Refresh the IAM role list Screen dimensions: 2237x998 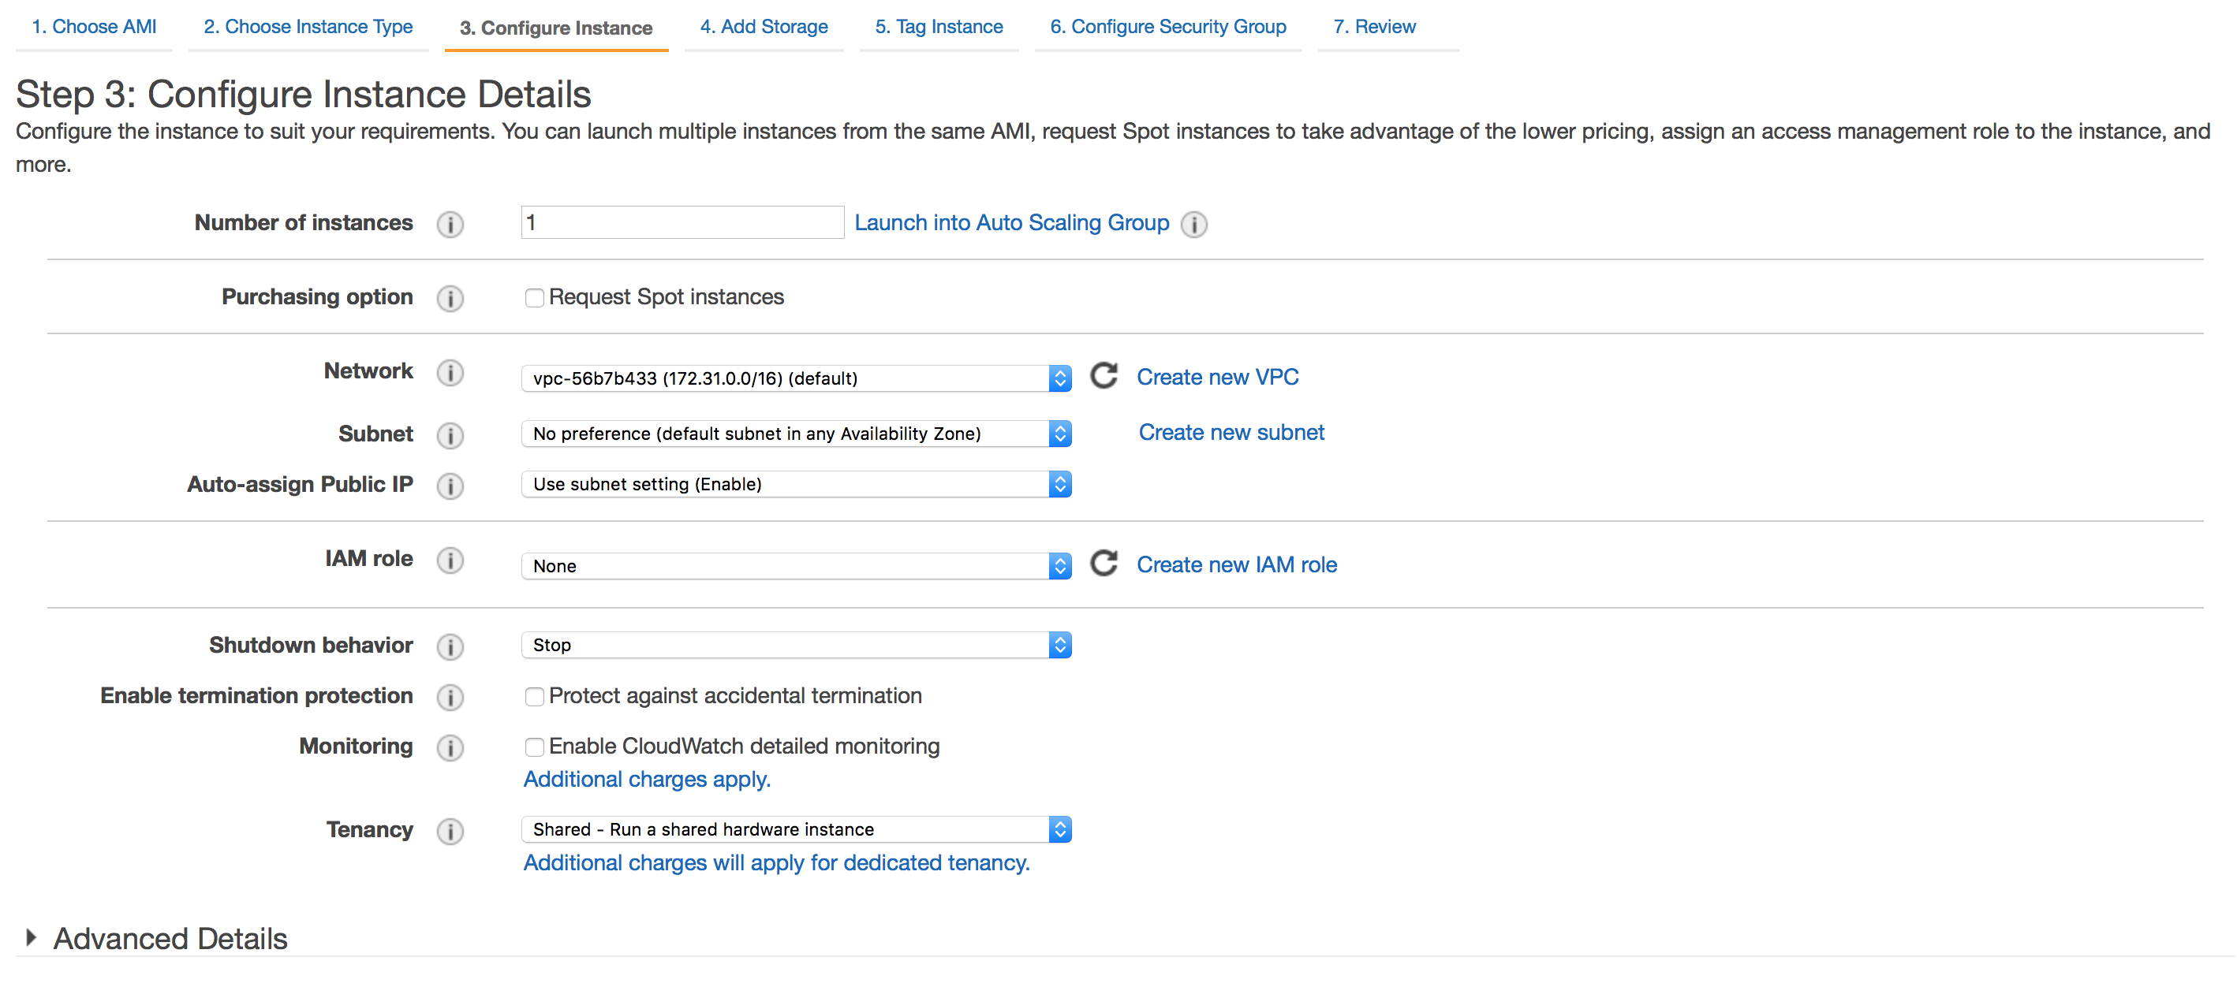click(1104, 563)
